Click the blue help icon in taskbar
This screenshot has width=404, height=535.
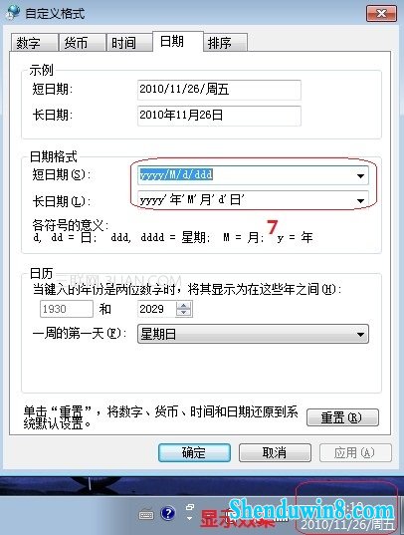168,513
